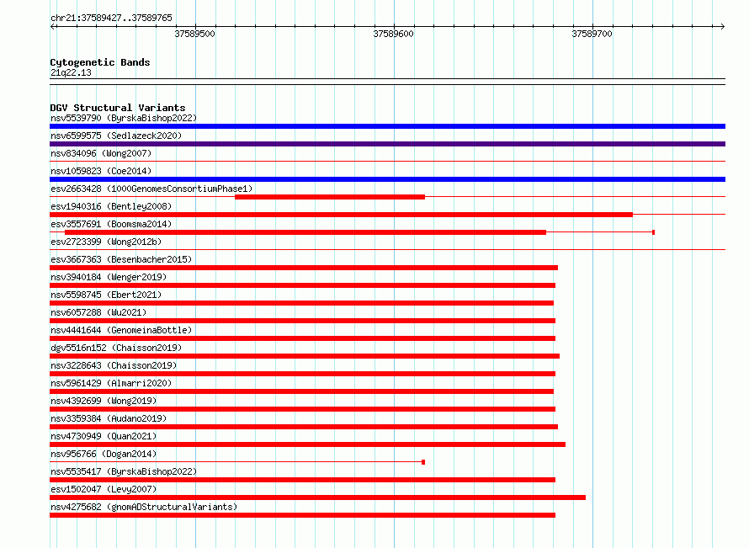Click the dgv5516n152 red variant bar
Image resolution: width=749 pixels, height=548 pixels.
(x=305, y=356)
